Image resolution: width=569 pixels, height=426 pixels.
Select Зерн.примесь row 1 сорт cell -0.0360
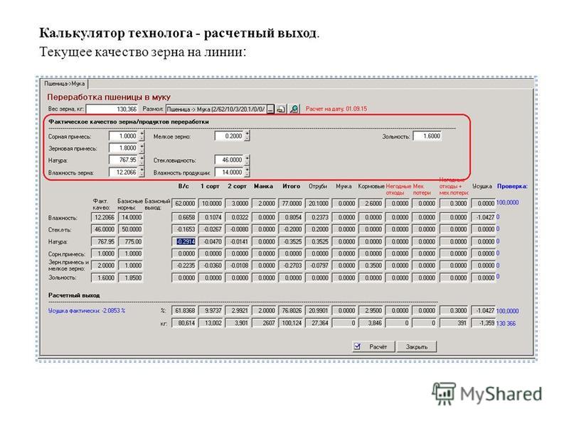click(211, 266)
